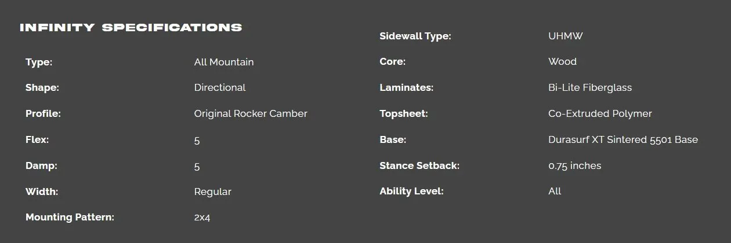Click the Profile label

click(x=43, y=114)
